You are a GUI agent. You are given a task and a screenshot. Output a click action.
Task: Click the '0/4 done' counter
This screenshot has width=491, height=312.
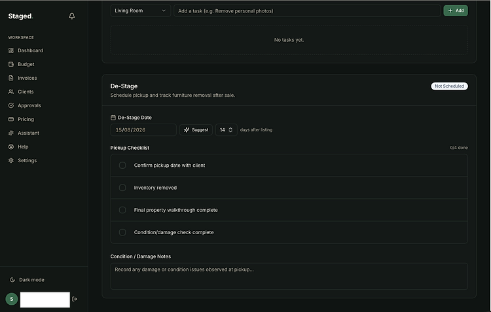pyautogui.click(x=459, y=148)
